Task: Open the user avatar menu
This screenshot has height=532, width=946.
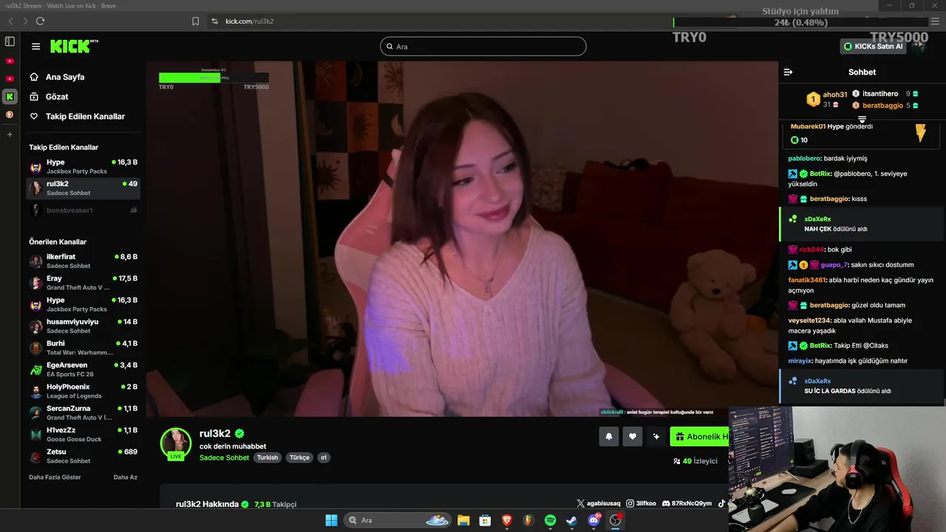Action: click(919, 46)
